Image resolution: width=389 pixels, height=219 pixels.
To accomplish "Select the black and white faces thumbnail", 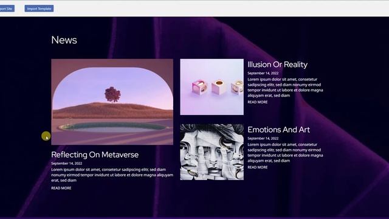I will click(212, 152).
